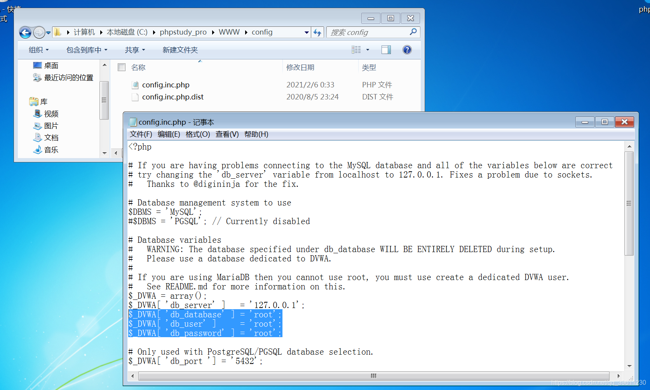Click Notepad horizontal scroll left arrow

(133, 376)
